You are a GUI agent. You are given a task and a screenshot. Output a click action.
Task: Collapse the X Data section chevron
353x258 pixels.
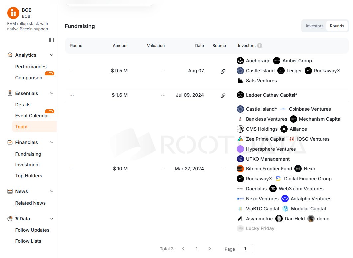click(x=52, y=219)
